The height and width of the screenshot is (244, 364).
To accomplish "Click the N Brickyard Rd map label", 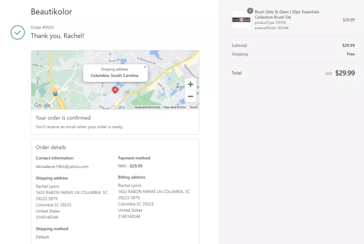I will (146, 61).
